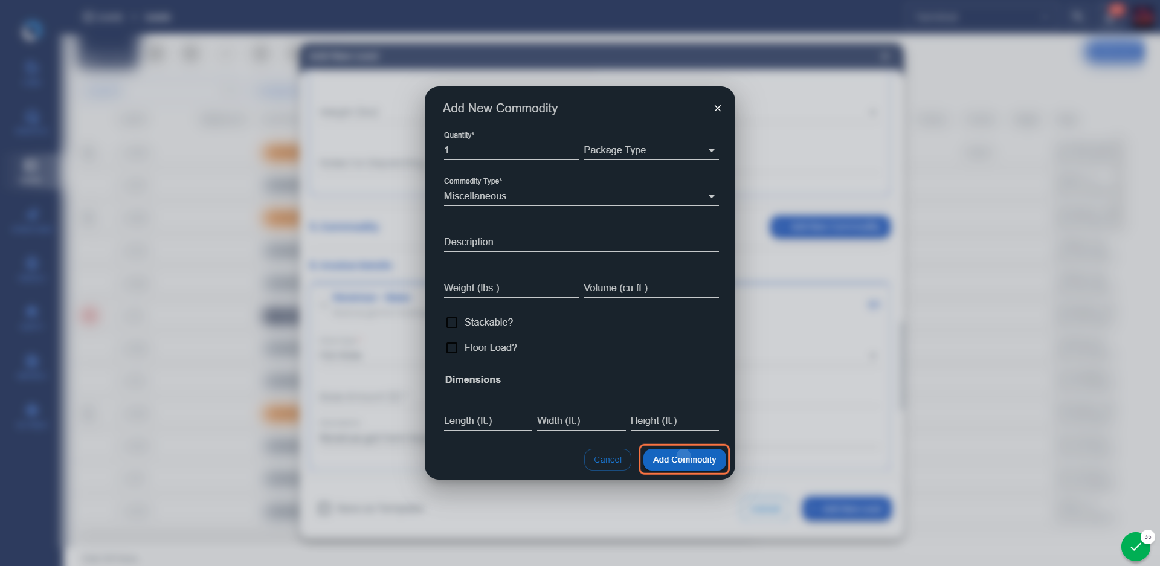Click the Quantity input field
This screenshot has width=1160, height=566.
coord(511,150)
